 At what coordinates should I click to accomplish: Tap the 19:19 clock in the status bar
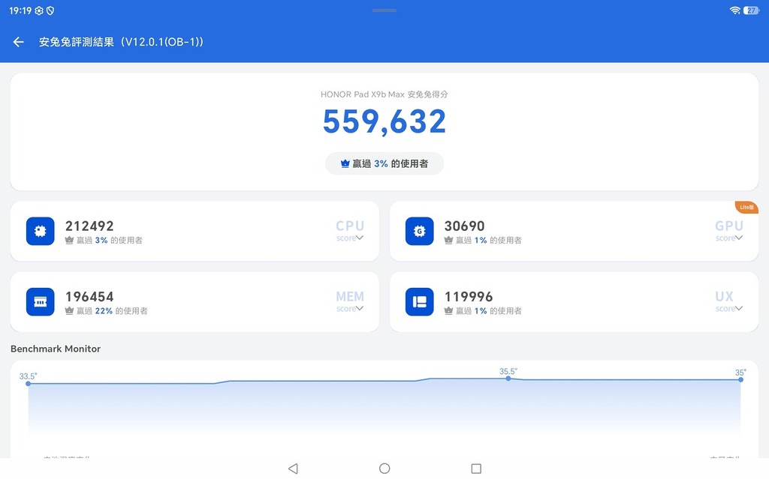tap(20, 10)
